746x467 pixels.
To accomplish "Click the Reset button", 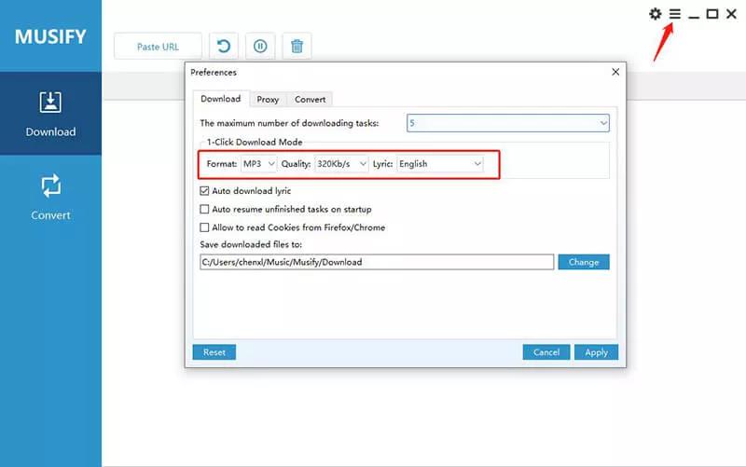I will pos(214,352).
